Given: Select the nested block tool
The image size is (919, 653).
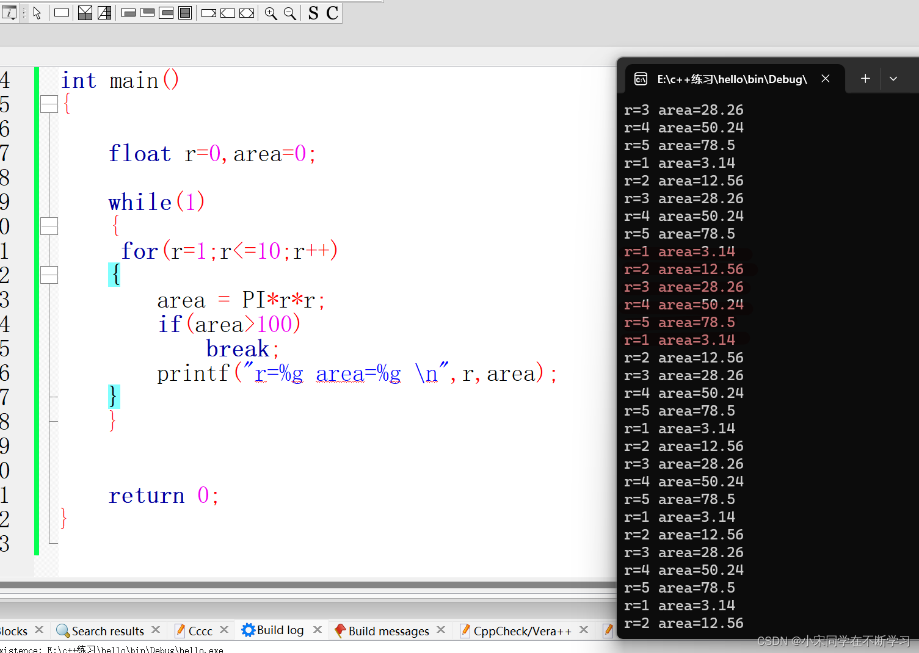Looking at the screenshot, I should 185,13.
